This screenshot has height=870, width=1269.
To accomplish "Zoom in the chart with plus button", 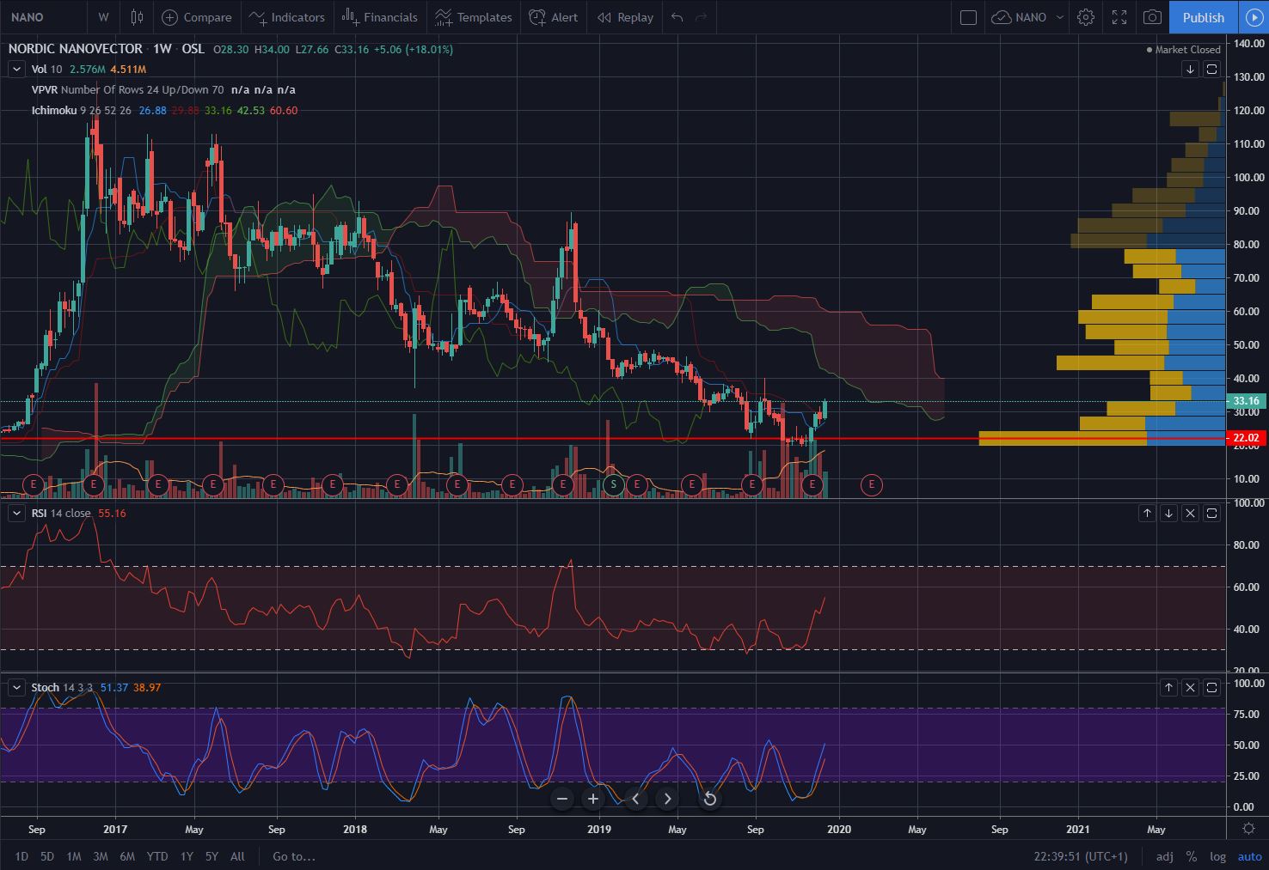I will pos(593,799).
